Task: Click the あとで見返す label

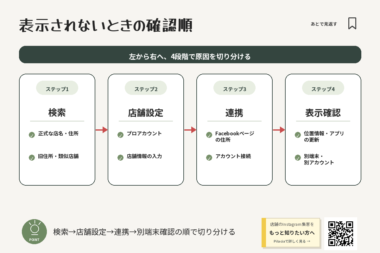Action: 324,24
